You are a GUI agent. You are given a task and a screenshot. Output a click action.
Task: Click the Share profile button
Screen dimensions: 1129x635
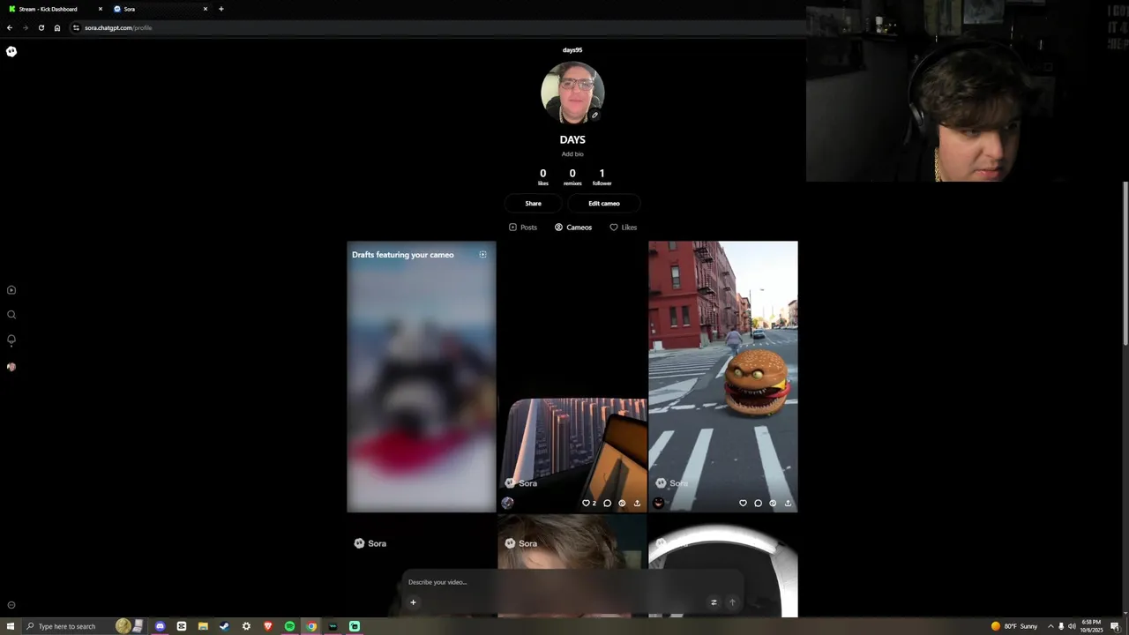tap(533, 204)
